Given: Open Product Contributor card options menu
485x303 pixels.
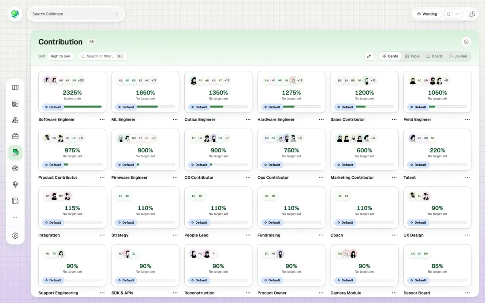Looking at the screenshot, I should tap(102, 177).
